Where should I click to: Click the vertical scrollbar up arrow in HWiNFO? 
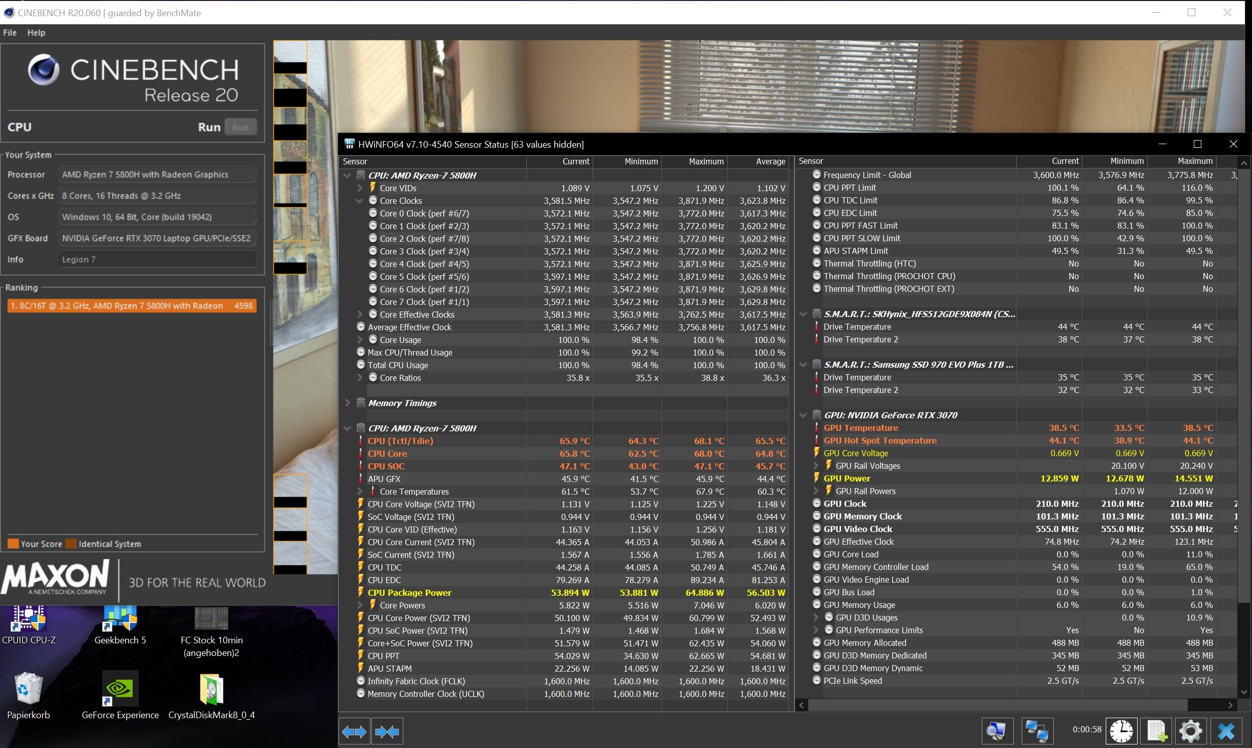[1244, 163]
